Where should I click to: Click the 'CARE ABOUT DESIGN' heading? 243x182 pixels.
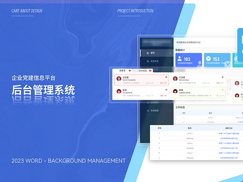[27, 11]
